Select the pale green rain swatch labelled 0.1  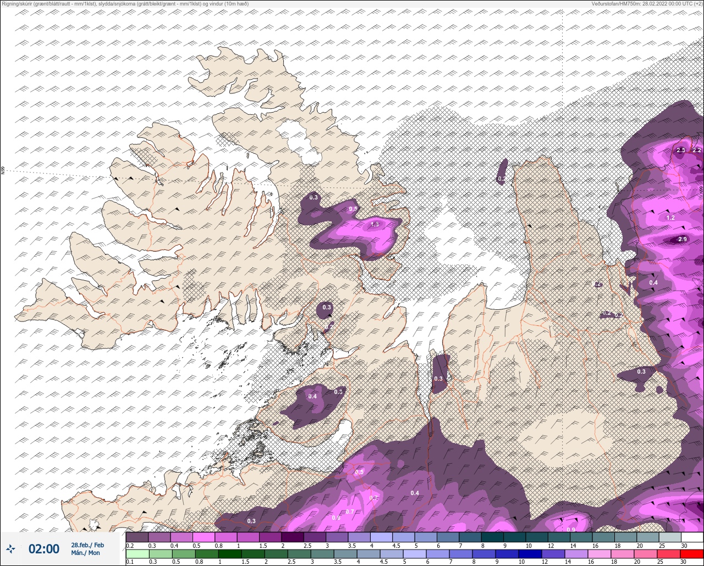pos(137,554)
